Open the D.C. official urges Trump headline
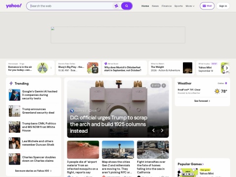The image size is (236, 177). [x=109, y=124]
